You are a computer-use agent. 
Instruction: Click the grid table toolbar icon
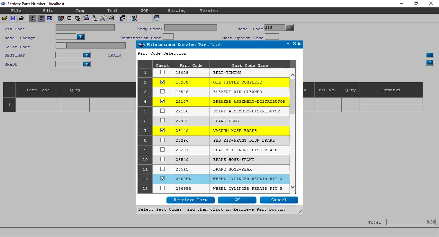coord(69,18)
